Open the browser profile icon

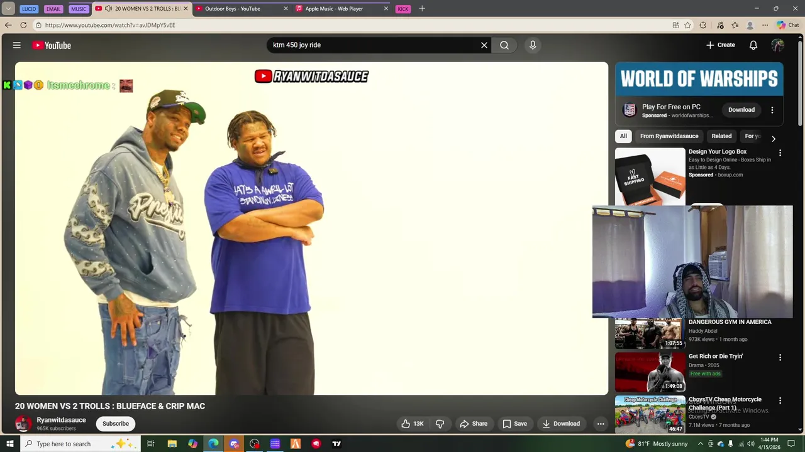coord(750,25)
